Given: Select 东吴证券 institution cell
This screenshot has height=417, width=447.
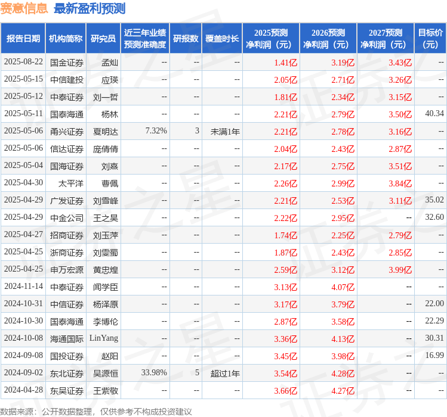Looking at the screenshot, I should coord(67,391).
